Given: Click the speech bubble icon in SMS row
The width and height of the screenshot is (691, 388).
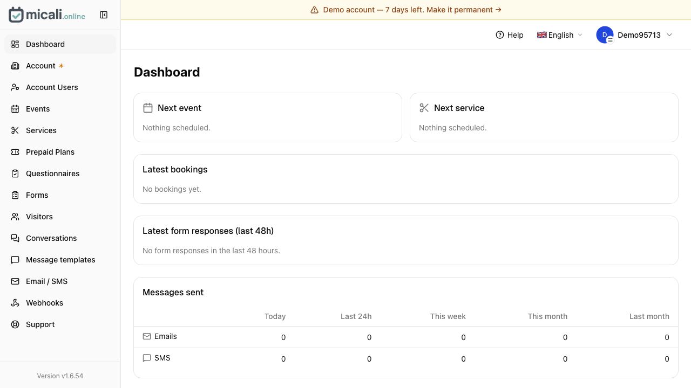Looking at the screenshot, I should [x=147, y=358].
